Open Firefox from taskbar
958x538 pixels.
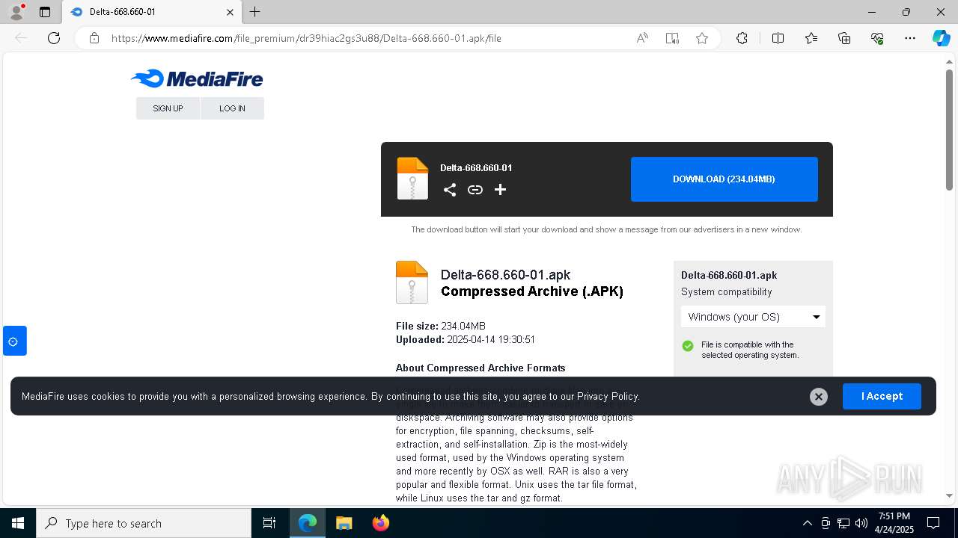pyautogui.click(x=380, y=523)
